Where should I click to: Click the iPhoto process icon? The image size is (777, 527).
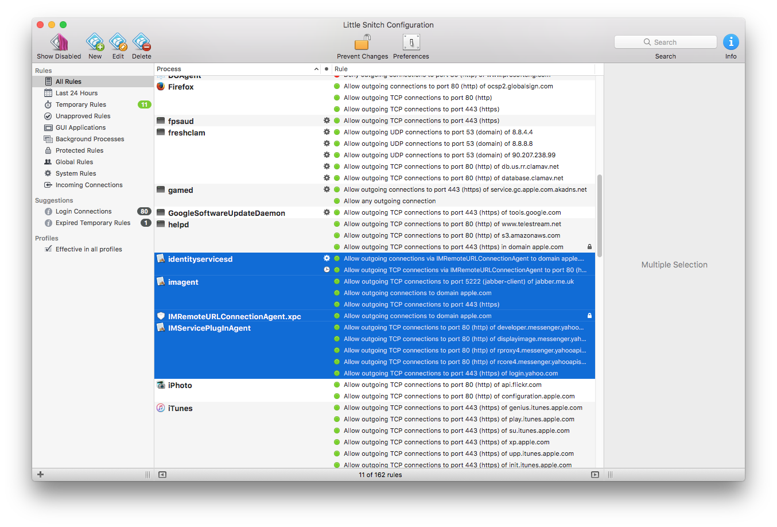point(161,385)
